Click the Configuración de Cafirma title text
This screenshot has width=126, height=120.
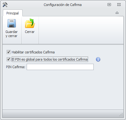click(x=63, y=5)
